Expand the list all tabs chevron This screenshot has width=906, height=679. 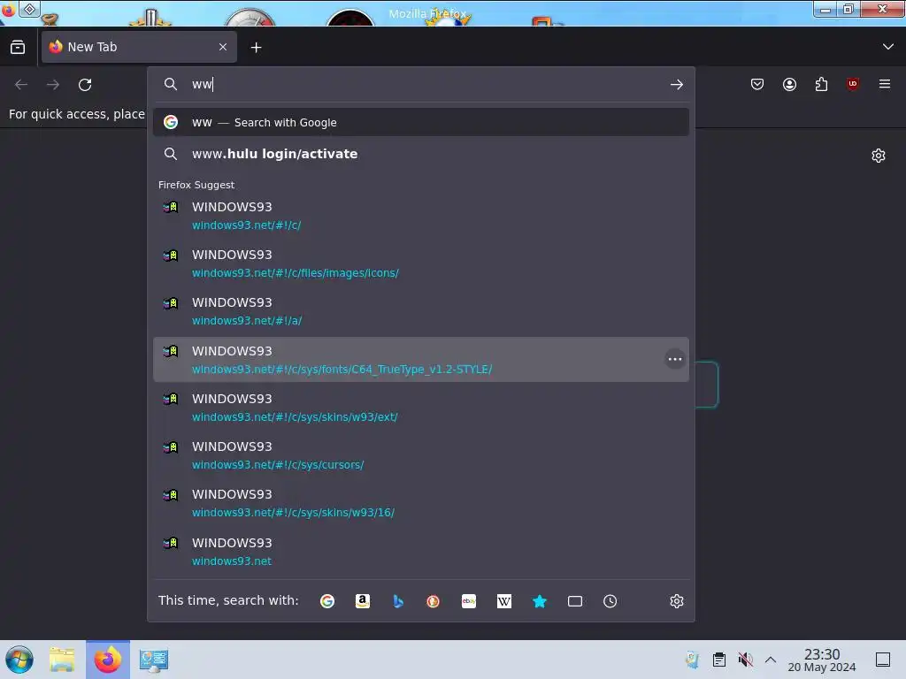[887, 47]
